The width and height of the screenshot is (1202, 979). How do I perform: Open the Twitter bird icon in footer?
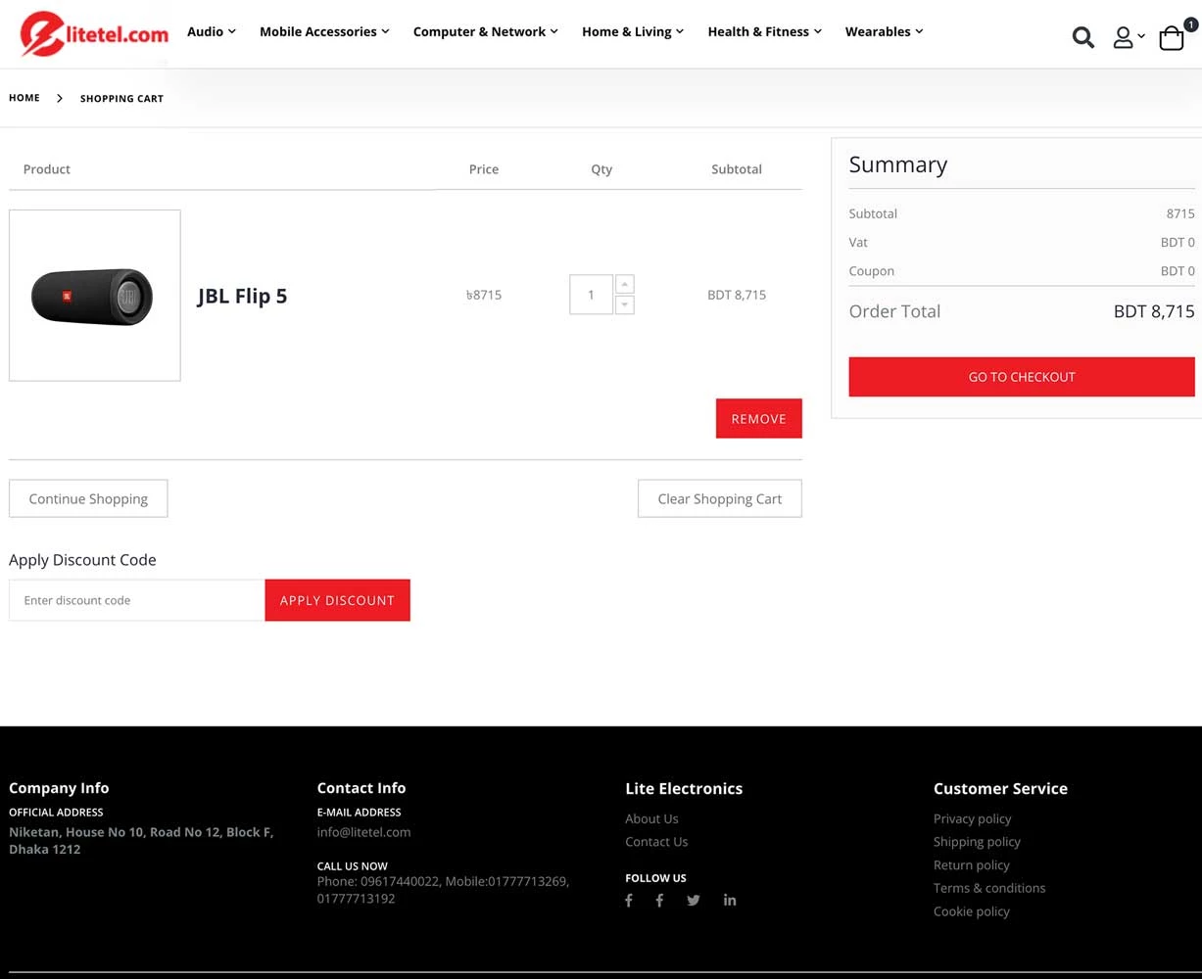coord(694,901)
